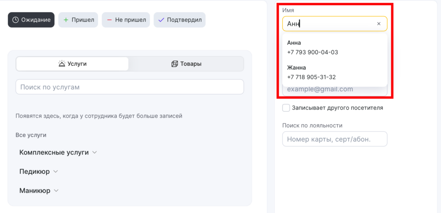Image resolution: width=441 pixels, height=213 pixels.
Task: Set status to Пришел
Action: [78, 20]
